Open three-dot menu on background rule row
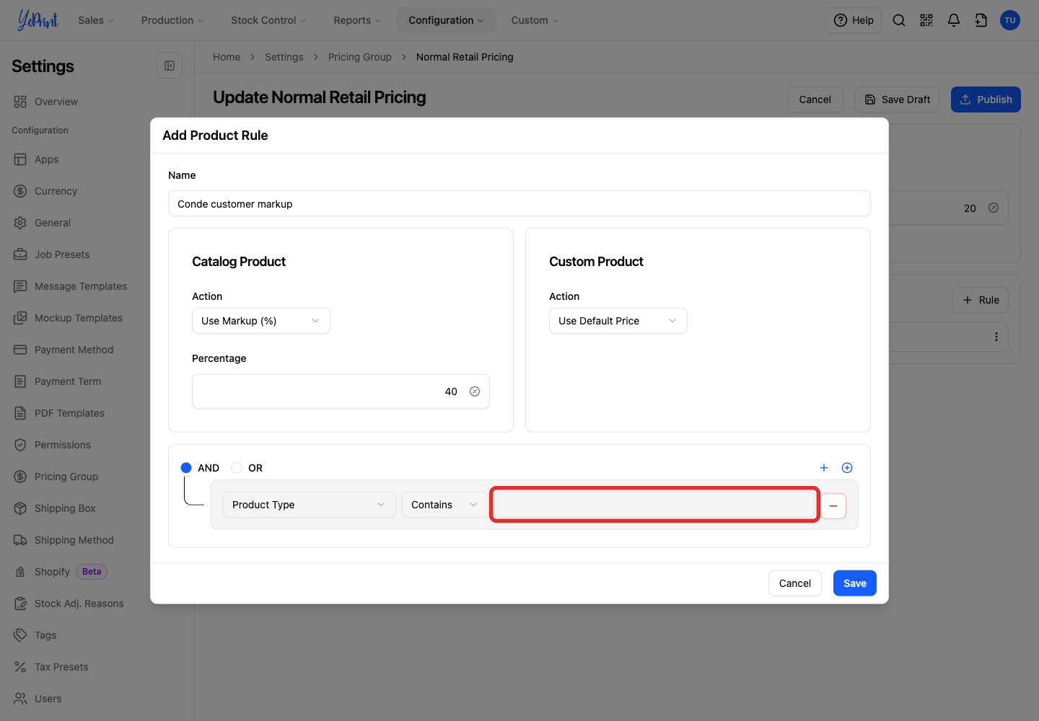 996,337
